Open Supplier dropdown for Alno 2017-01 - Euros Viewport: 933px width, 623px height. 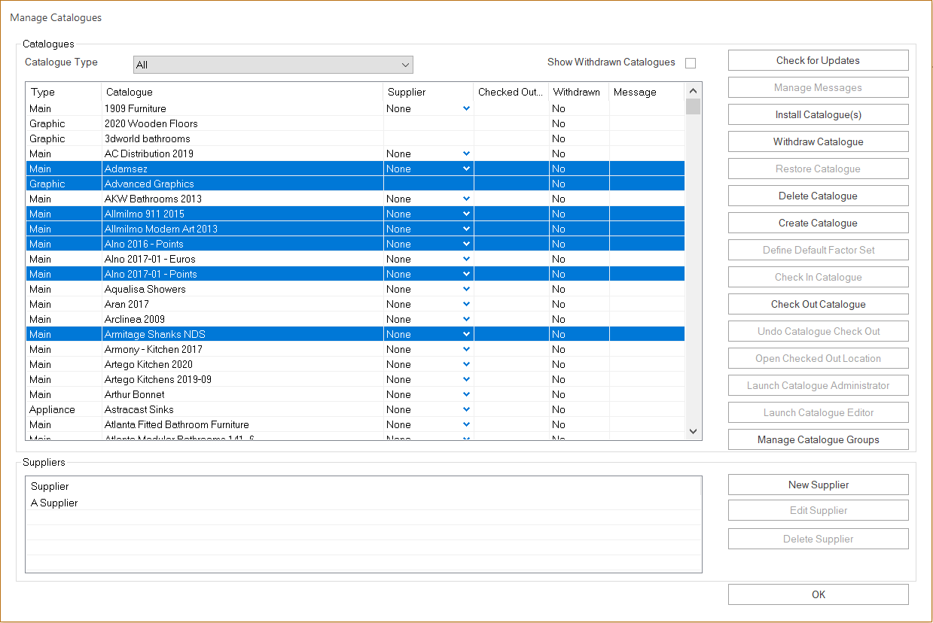[466, 259]
